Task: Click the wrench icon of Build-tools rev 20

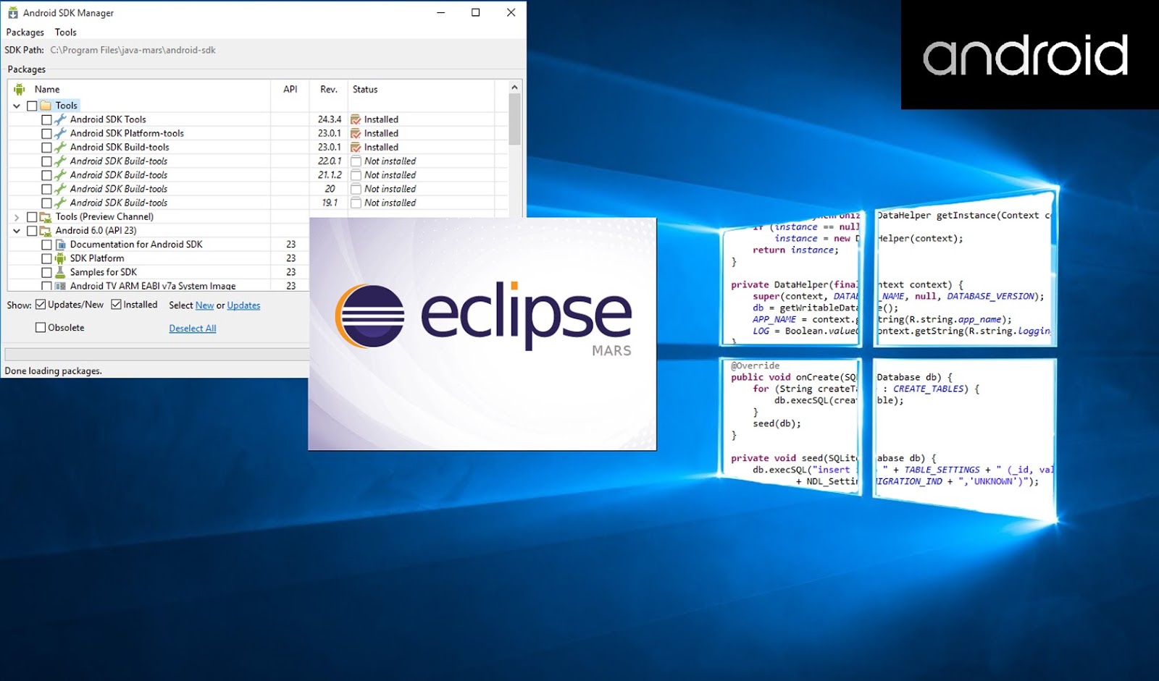Action: [x=60, y=188]
